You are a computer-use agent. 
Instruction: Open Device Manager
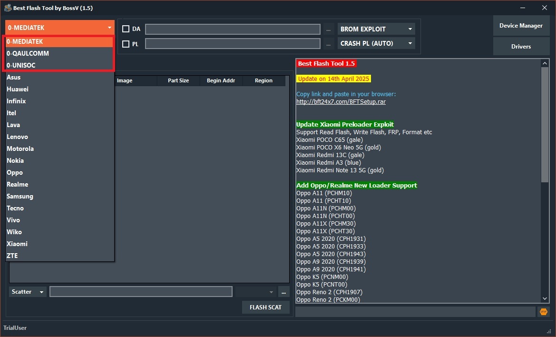(521, 26)
